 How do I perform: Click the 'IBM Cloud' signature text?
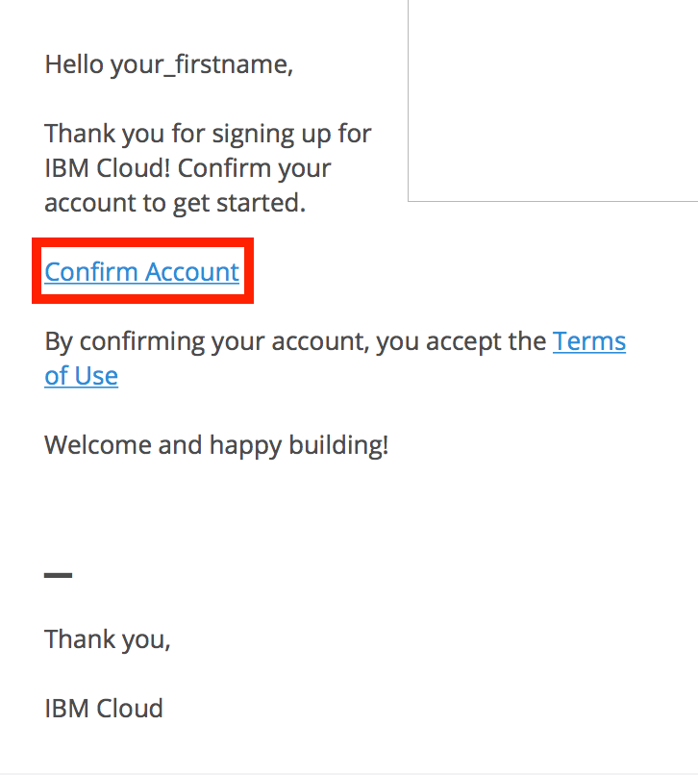tap(104, 709)
